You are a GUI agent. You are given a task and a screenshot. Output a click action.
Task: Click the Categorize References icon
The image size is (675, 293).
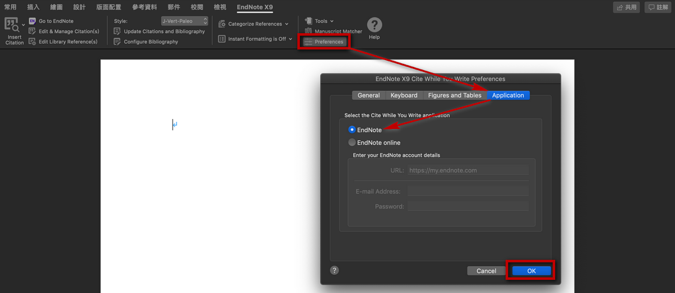click(221, 24)
